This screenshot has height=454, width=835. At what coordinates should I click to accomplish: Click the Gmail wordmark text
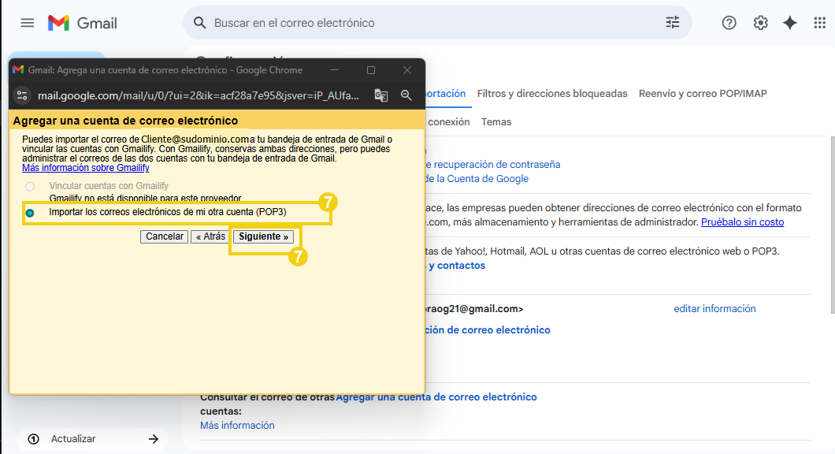(97, 23)
